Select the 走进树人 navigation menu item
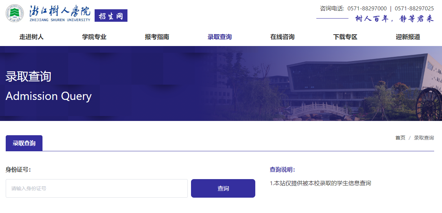Viewport: 442px width, 213px height. [x=31, y=36]
